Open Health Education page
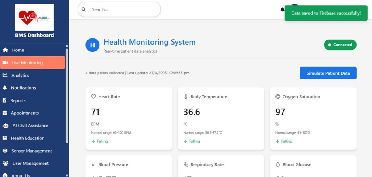The height and width of the screenshot is (177, 372). click(x=32, y=138)
